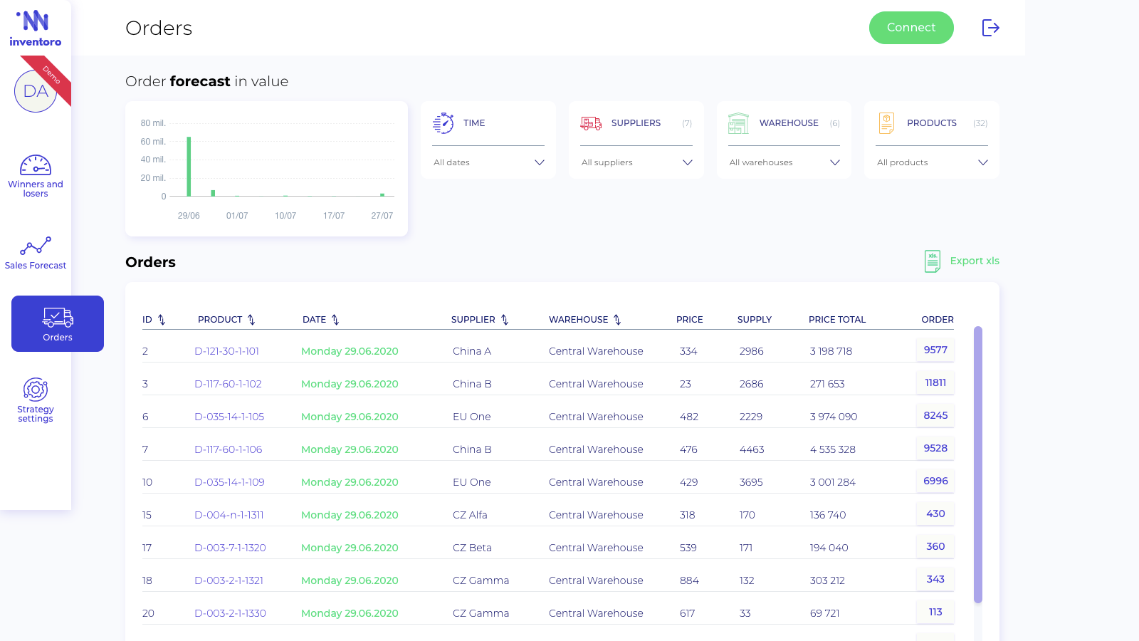Sort orders by WAREHOUSE column arrows
Screen dimensions: 1139x641
pos(617,320)
